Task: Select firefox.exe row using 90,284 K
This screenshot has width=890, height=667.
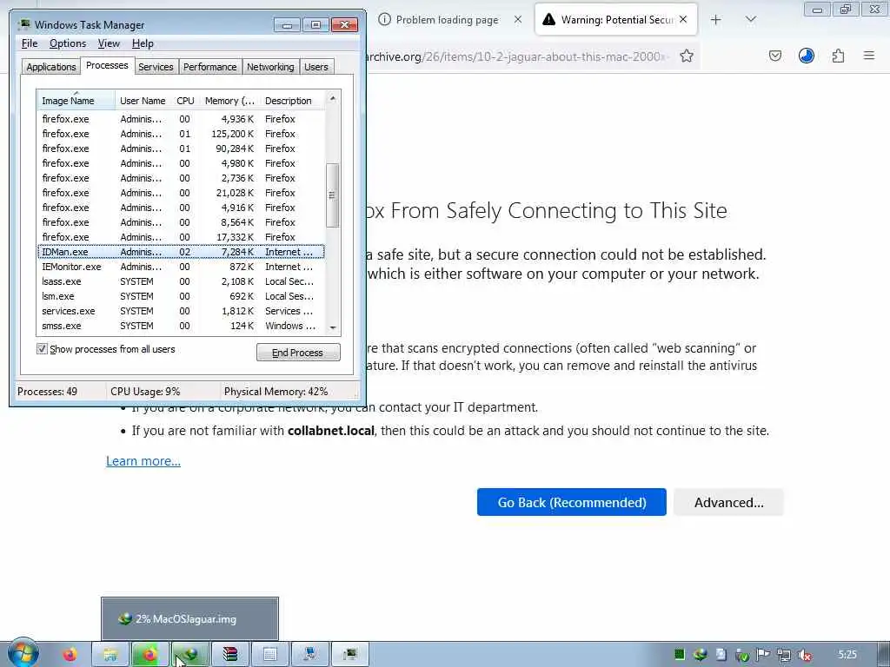Action: point(181,149)
